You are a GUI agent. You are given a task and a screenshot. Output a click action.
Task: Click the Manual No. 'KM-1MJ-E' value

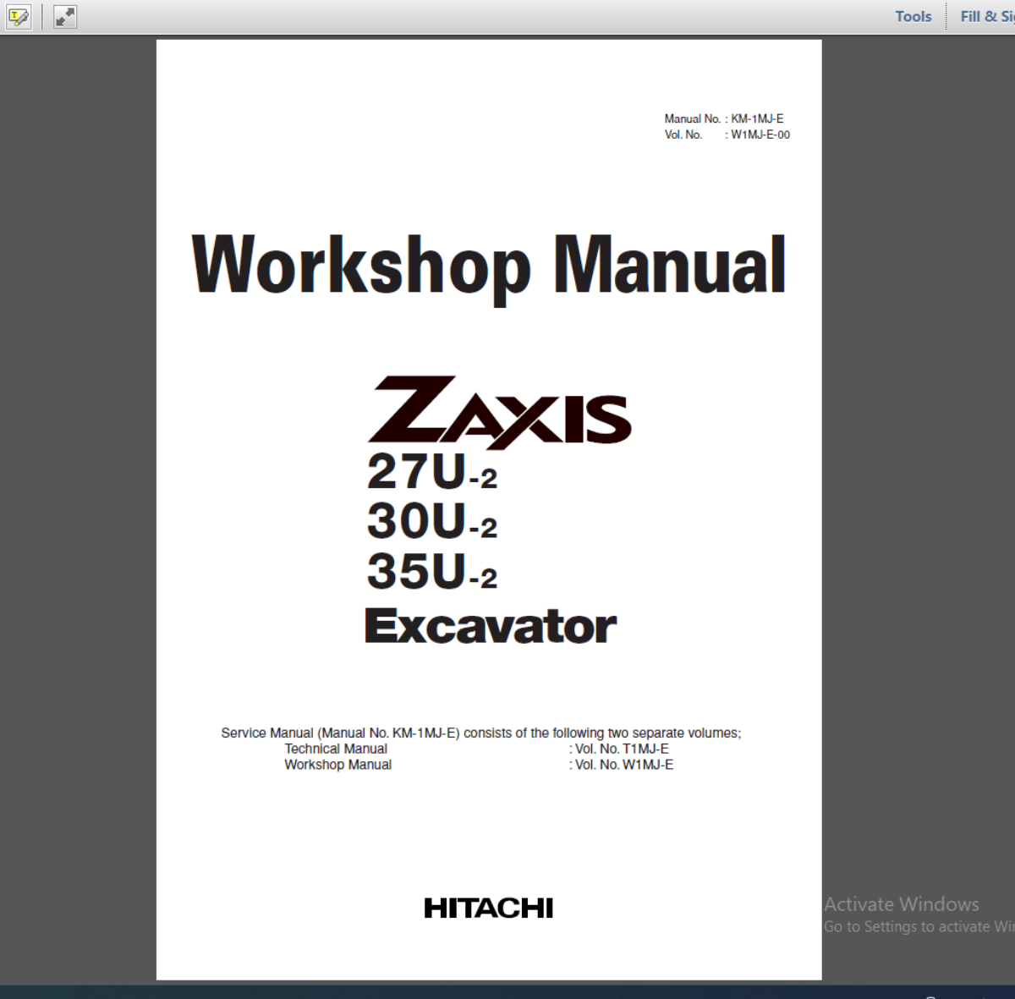pyautogui.click(x=757, y=118)
